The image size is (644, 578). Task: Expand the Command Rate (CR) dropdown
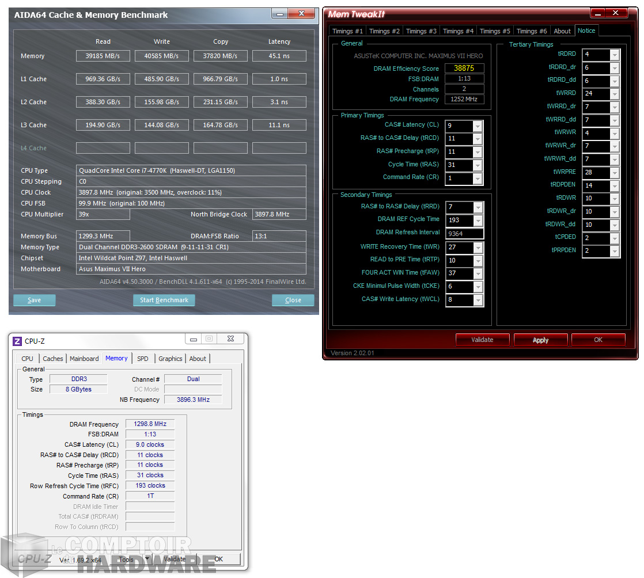478,178
